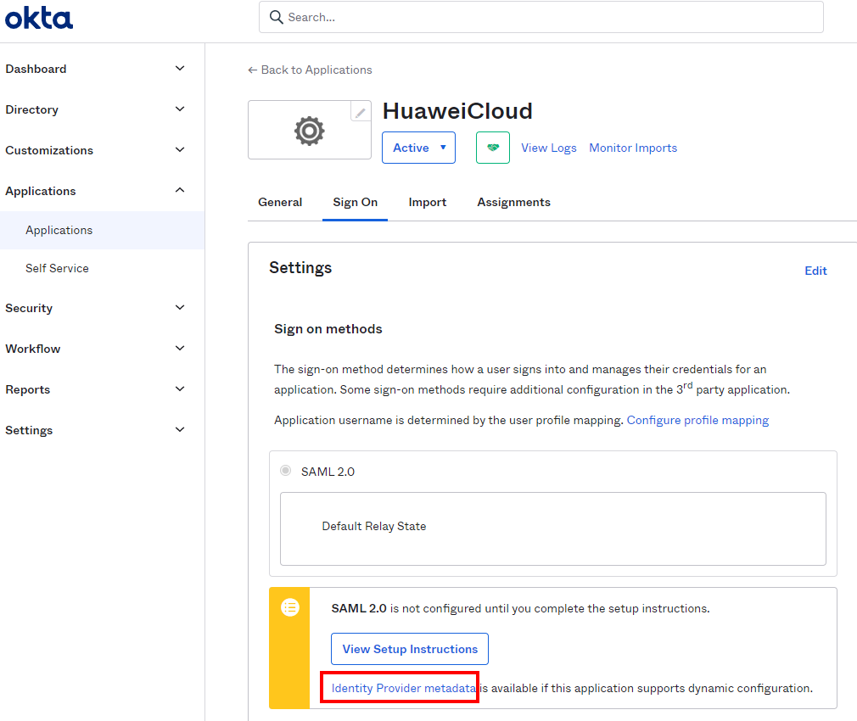Viewport: 857px width, 721px height.
Task: Switch to the General tab
Action: pos(280,202)
